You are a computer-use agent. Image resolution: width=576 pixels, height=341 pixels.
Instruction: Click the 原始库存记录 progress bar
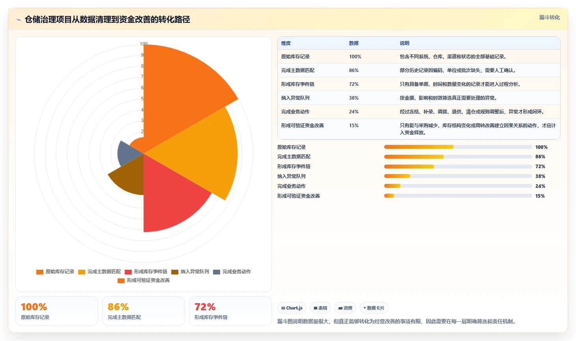coord(458,147)
